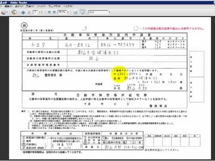Viewport: 215px width, 161px height.
Task: Open the 編集 (Edit) menu
Action: (x=8, y=6)
